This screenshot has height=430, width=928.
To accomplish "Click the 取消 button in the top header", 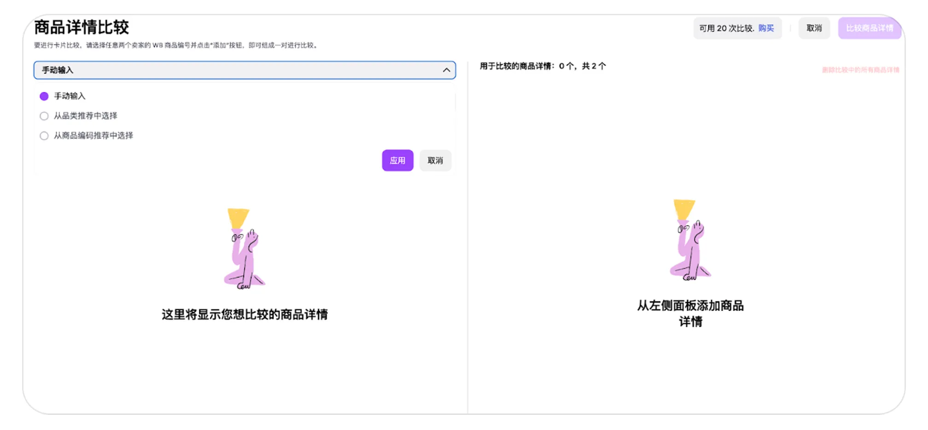I will click(x=814, y=28).
